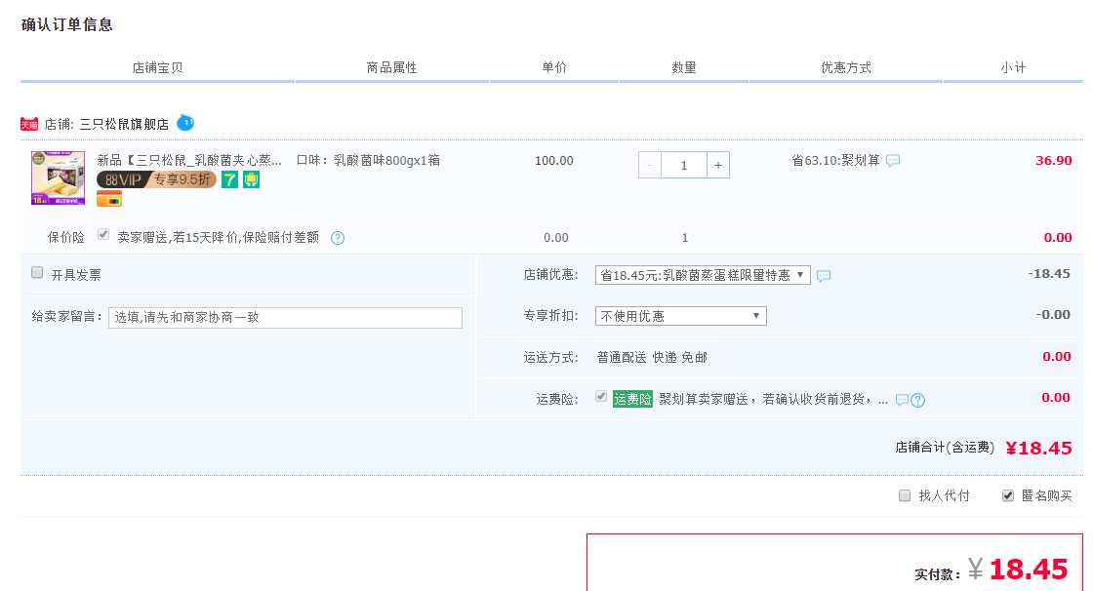Click the 单价 column header
This screenshot has width=1093, height=591.
pyautogui.click(x=554, y=67)
